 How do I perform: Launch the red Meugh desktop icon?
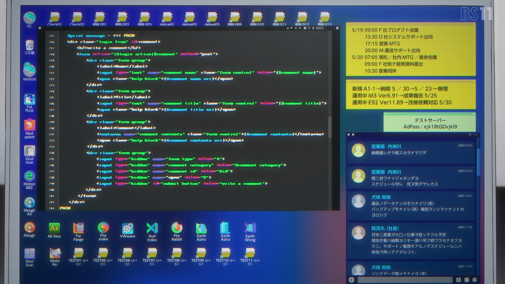[x=29, y=230]
